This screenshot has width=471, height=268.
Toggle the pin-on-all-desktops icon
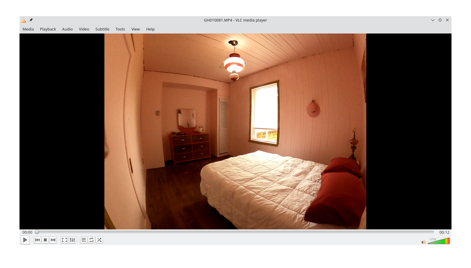31,20
